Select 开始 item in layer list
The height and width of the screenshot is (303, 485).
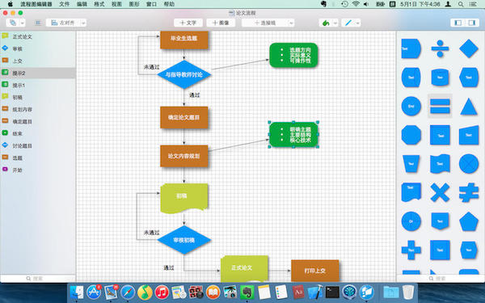tap(38, 170)
